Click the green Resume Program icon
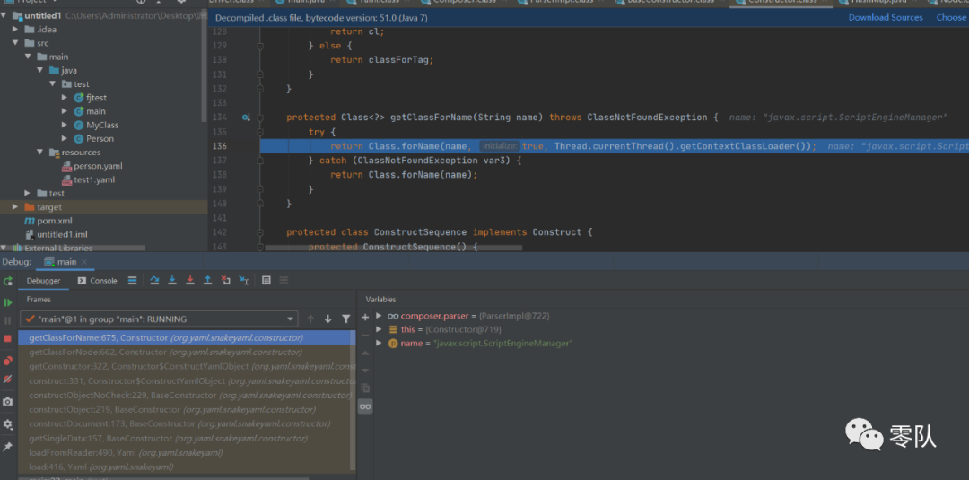 8,302
